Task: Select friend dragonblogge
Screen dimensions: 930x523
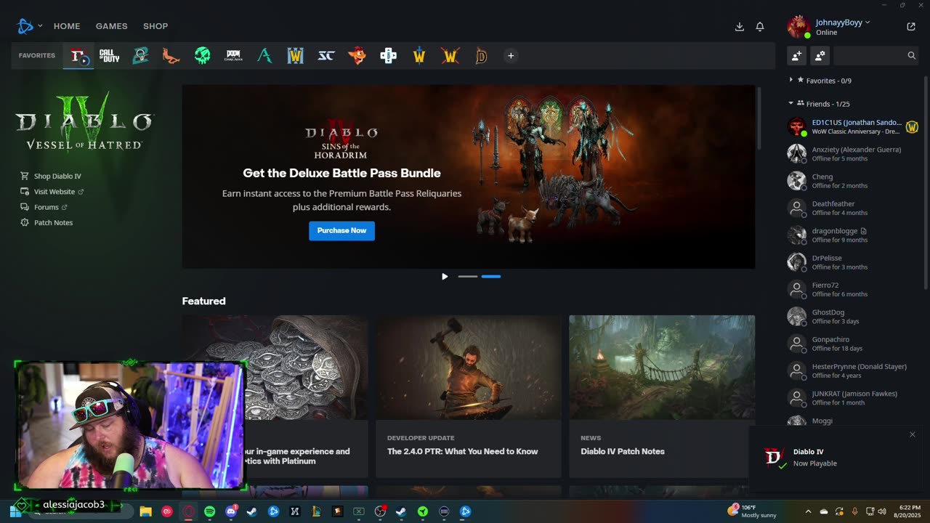Action: coord(854,235)
